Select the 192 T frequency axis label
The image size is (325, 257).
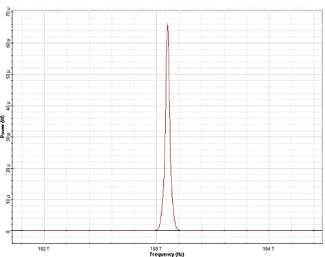pos(44,249)
